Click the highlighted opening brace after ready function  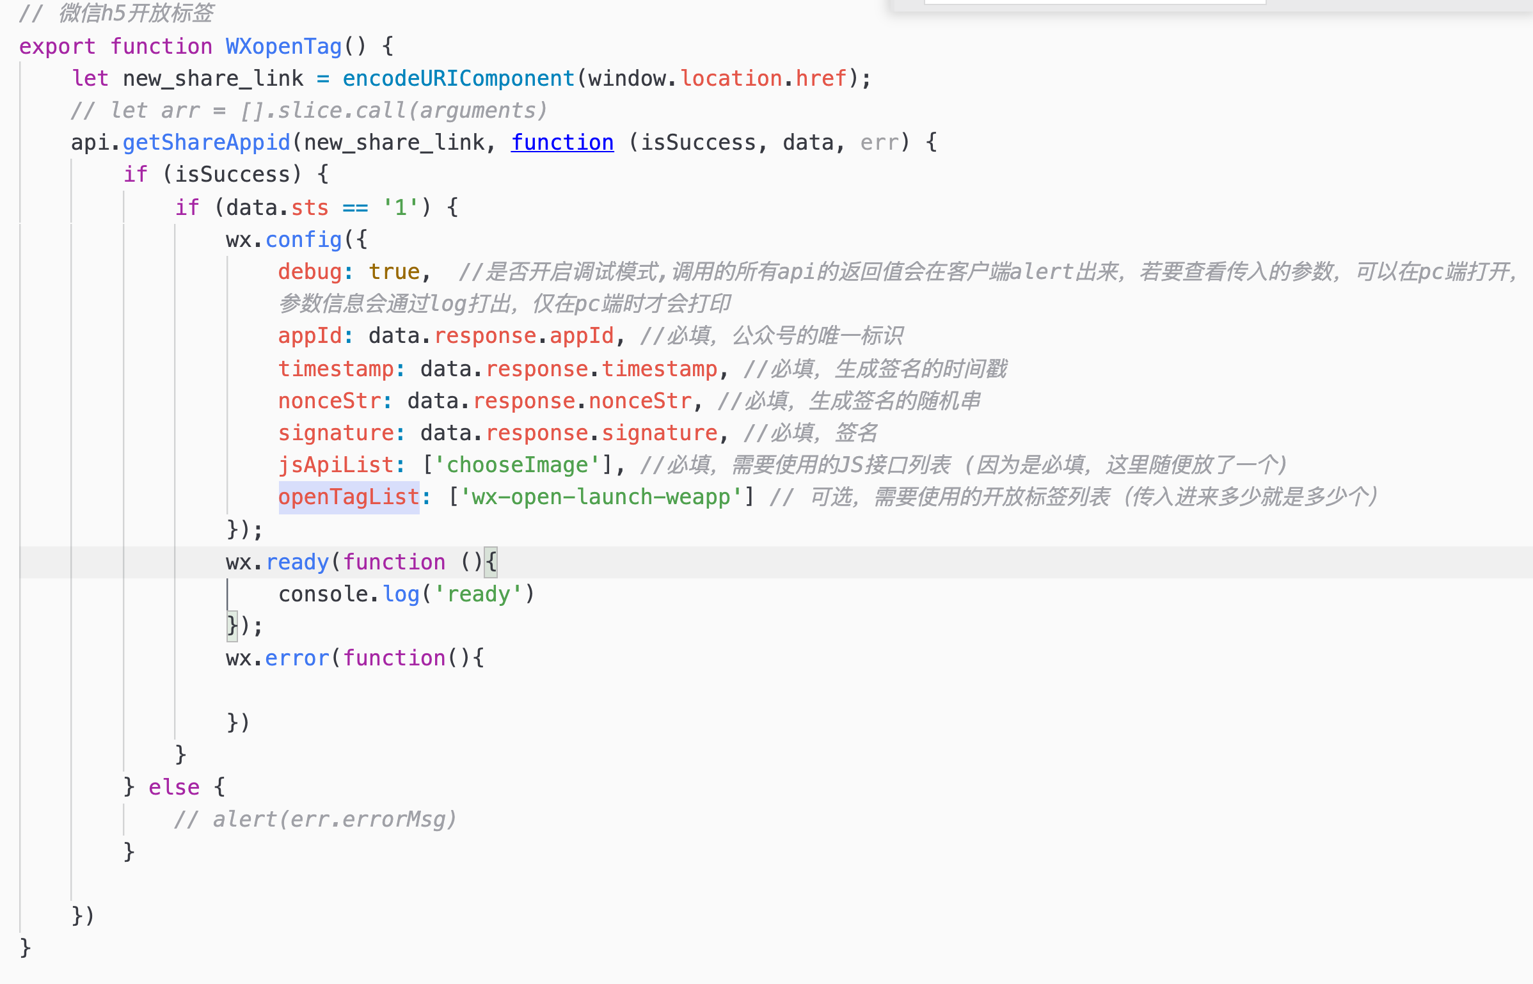(x=491, y=562)
